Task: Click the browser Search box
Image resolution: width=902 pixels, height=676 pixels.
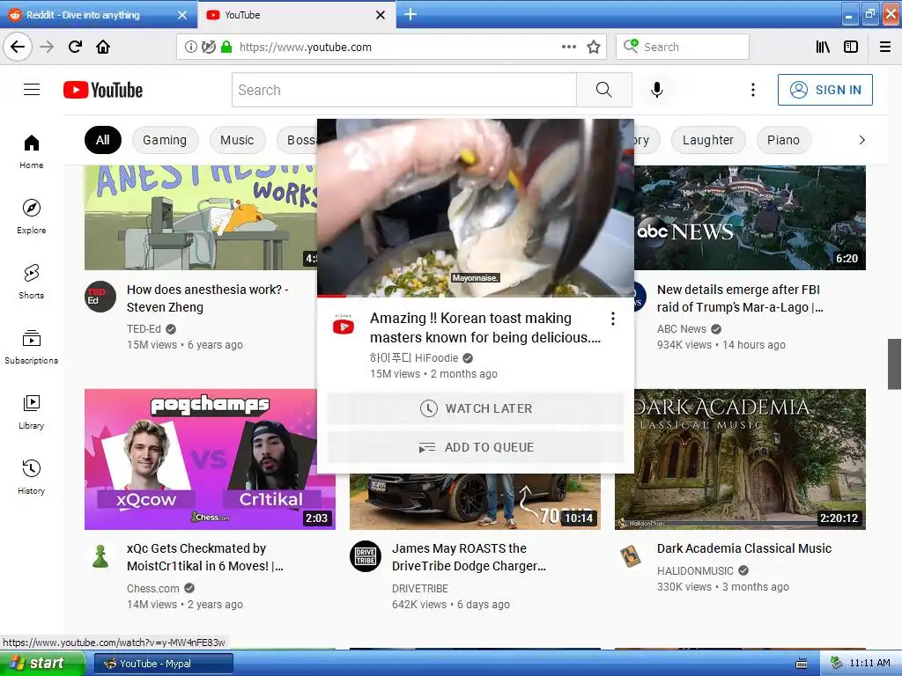Action: pos(683,47)
